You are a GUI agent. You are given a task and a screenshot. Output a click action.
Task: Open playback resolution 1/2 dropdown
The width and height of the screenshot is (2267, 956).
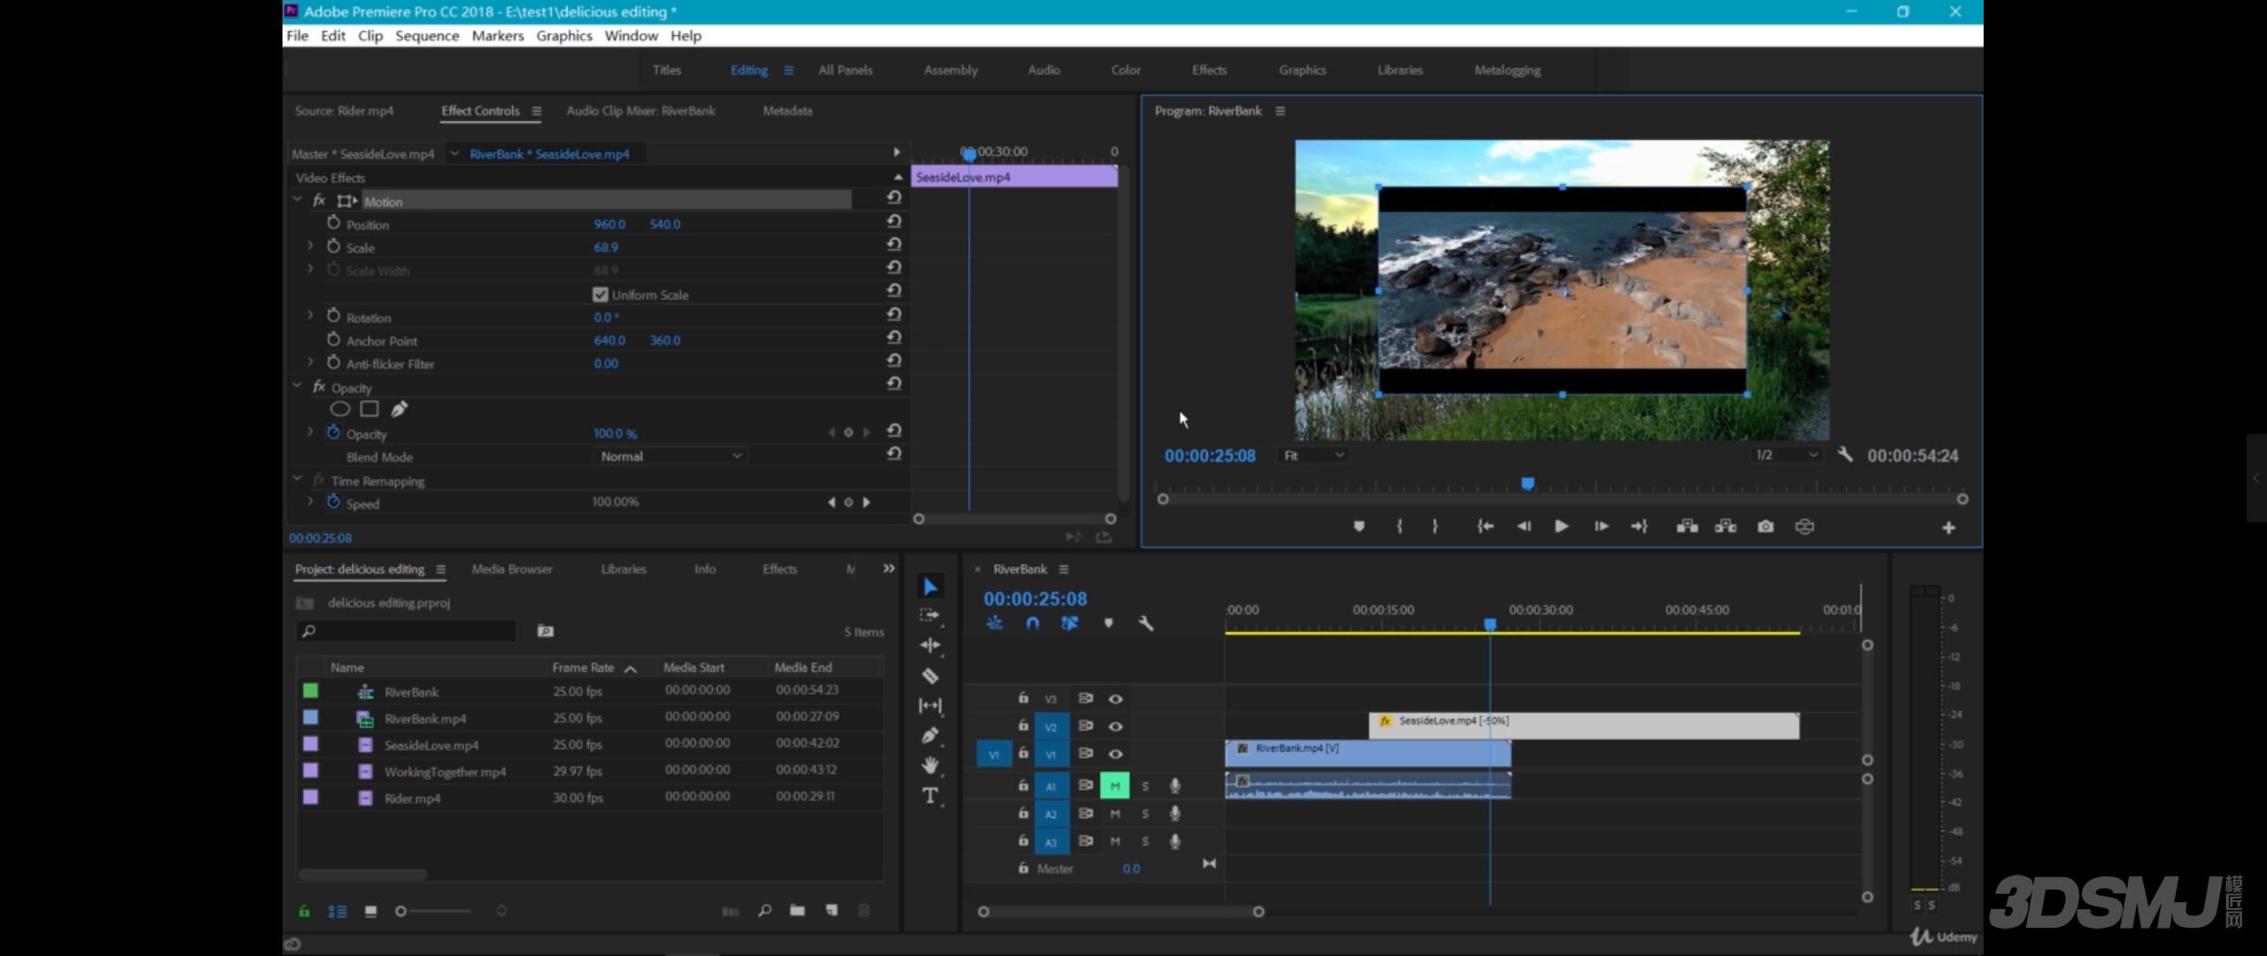point(1786,455)
